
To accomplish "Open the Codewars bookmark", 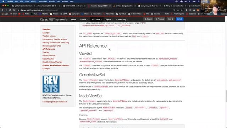I will click(x=191, y=14).
